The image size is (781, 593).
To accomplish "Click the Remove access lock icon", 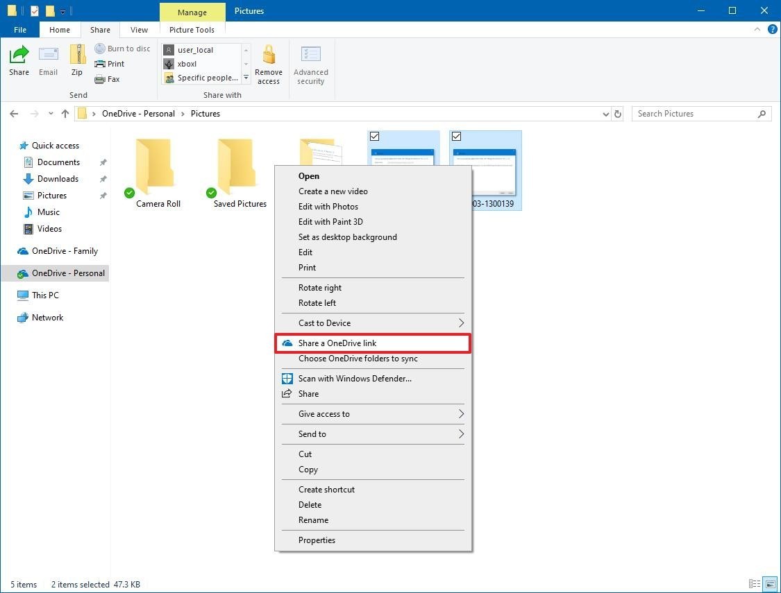I will click(x=269, y=54).
